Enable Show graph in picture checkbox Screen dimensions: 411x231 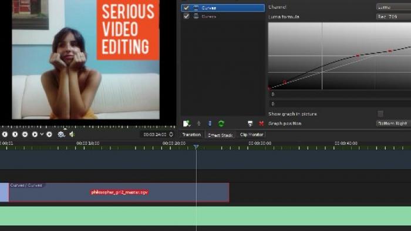(x=380, y=113)
